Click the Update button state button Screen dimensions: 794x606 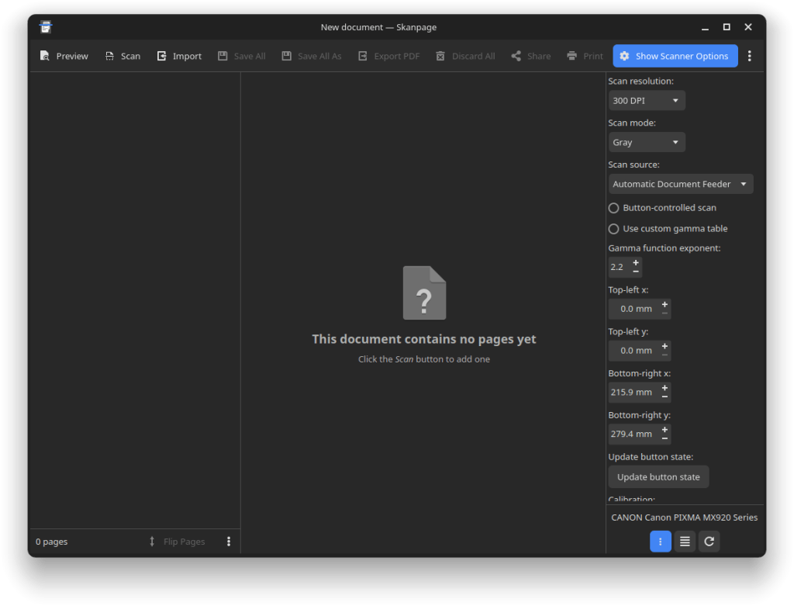[658, 476]
